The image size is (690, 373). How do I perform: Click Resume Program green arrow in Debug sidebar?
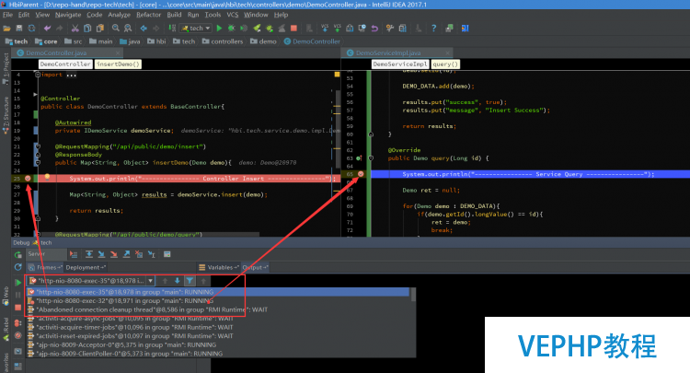(18, 282)
